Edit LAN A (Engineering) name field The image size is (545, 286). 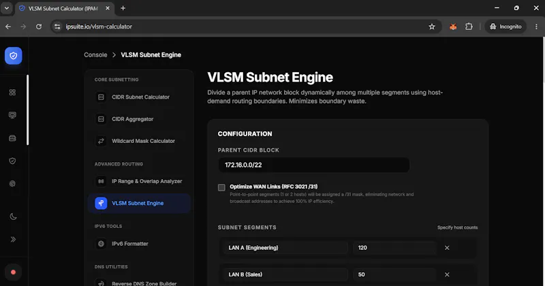pos(285,248)
